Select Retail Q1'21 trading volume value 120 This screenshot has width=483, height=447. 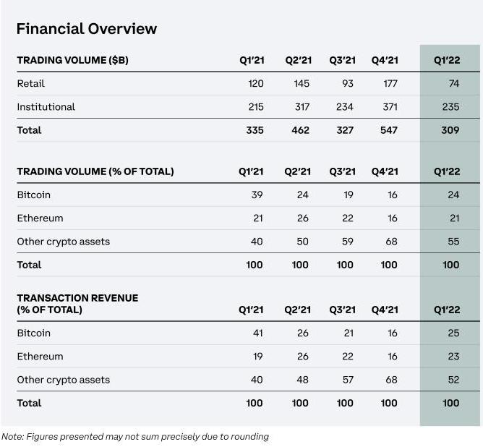[255, 84]
